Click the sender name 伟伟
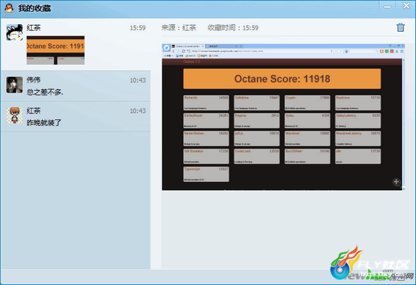 pyautogui.click(x=33, y=80)
